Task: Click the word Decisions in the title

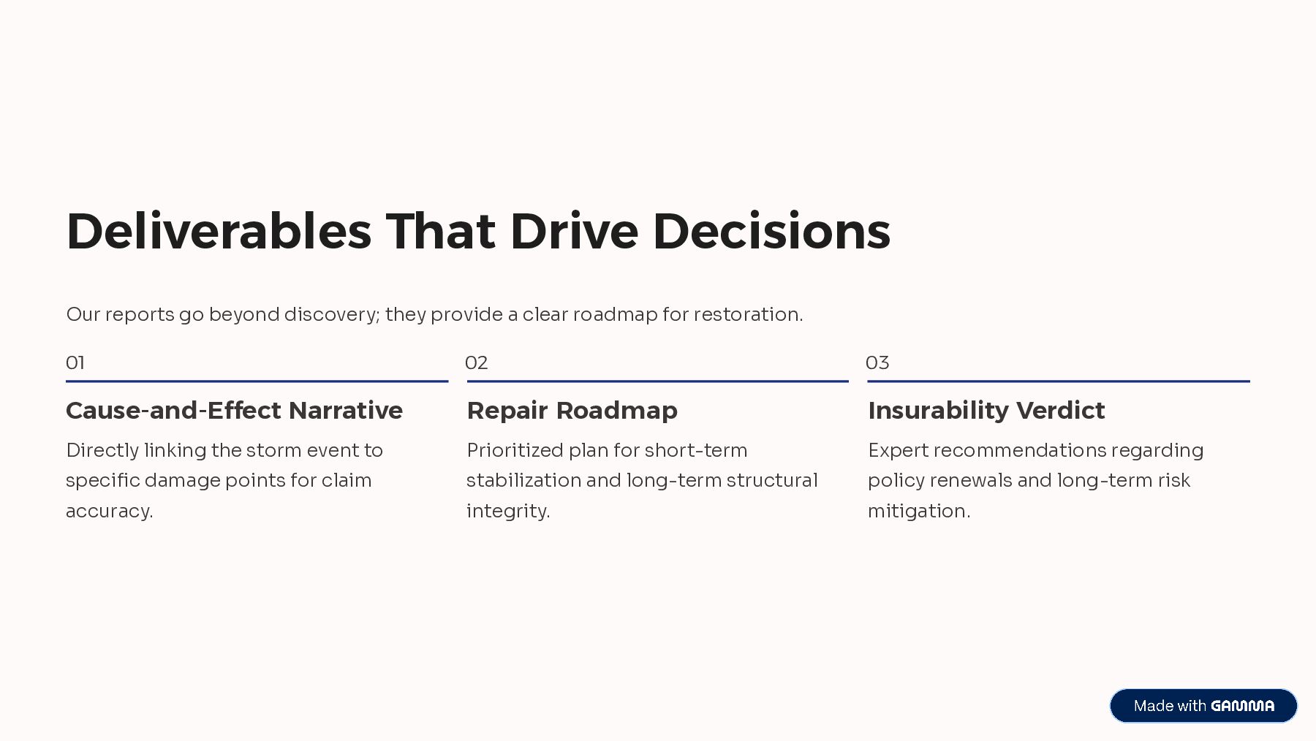Action: point(771,232)
